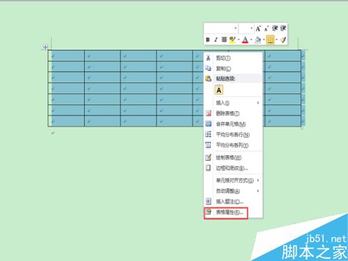Click Decrease Indent icon in mini toolbar

[x=275, y=29]
